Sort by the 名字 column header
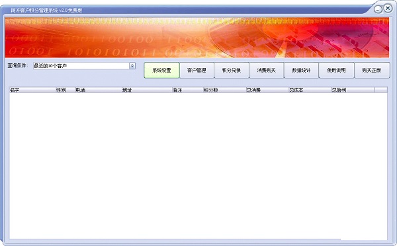The width and height of the screenshot is (397, 246). 32,90
